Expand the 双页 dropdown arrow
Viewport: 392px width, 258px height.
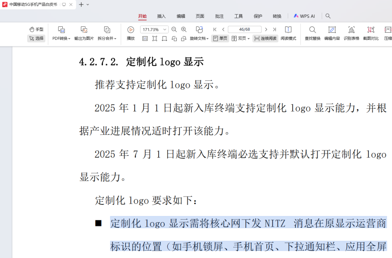click(x=249, y=38)
